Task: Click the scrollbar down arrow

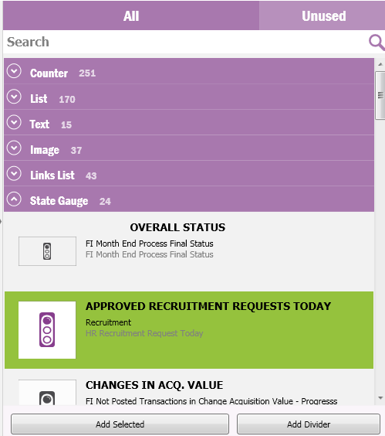Action: pyautogui.click(x=380, y=398)
